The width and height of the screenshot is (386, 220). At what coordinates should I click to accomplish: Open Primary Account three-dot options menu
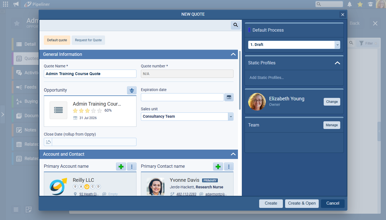[132, 166]
